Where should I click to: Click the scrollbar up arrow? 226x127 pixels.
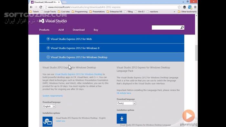click(x=196, y=15)
